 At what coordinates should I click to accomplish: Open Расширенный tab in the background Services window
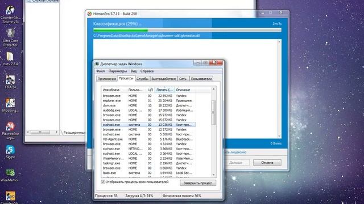click(74, 133)
